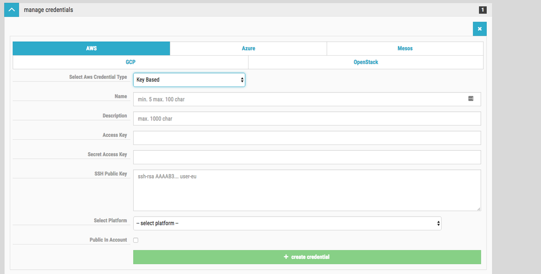Click the SSH Public Key text area
Viewport: 541px width, 274px height.
(x=307, y=190)
